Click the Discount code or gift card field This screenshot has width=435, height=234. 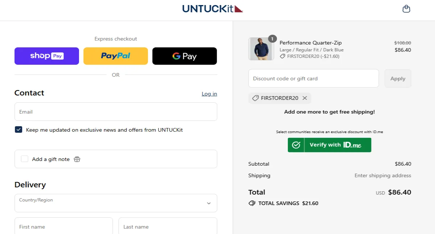tap(313, 78)
